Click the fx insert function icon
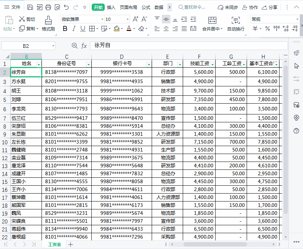303x249 pixels. pos(84,46)
